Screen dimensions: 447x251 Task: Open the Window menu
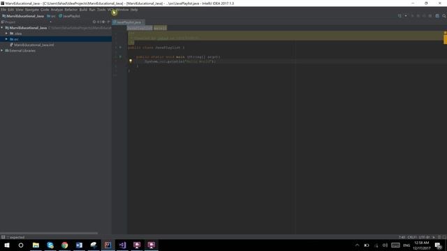tap(123, 10)
